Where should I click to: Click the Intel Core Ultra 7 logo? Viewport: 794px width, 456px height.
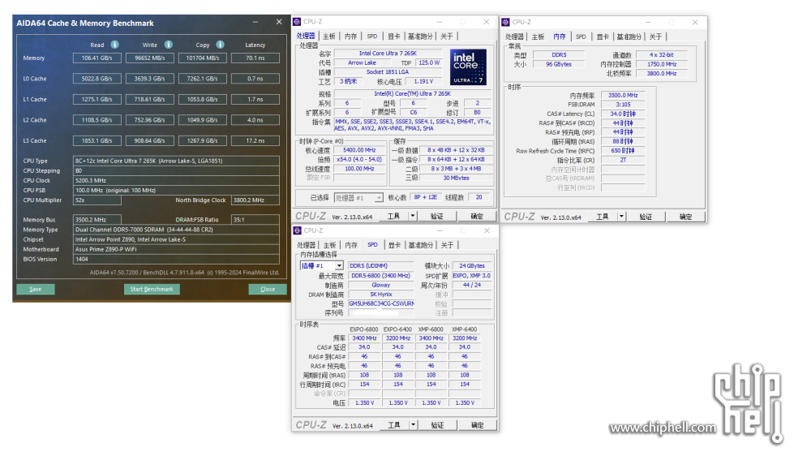tap(469, 67)
